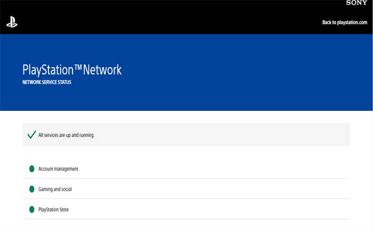Viewport: 373px width, 229px height.
Task: Click the word Network in the page title
Action: (102, 70)
